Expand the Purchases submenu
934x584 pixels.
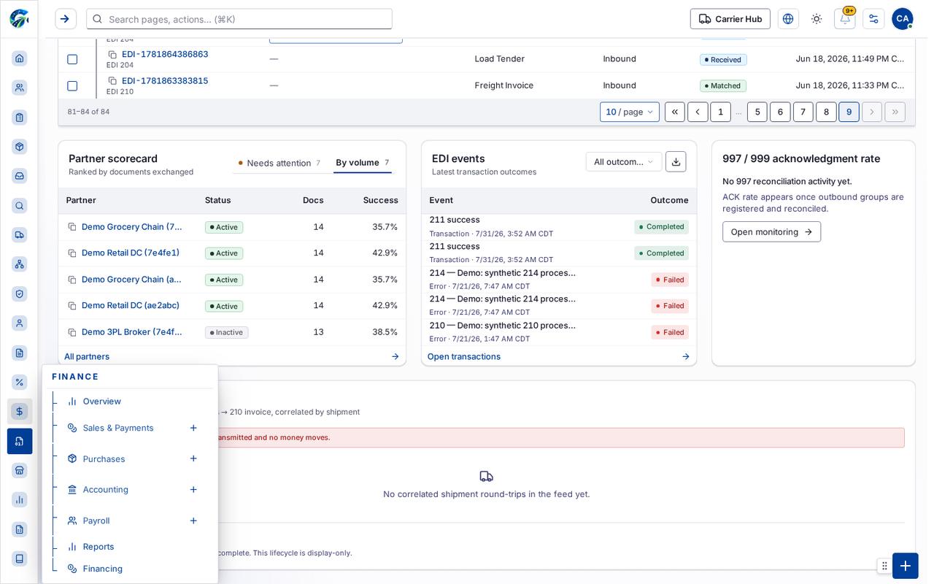[193, 458]
